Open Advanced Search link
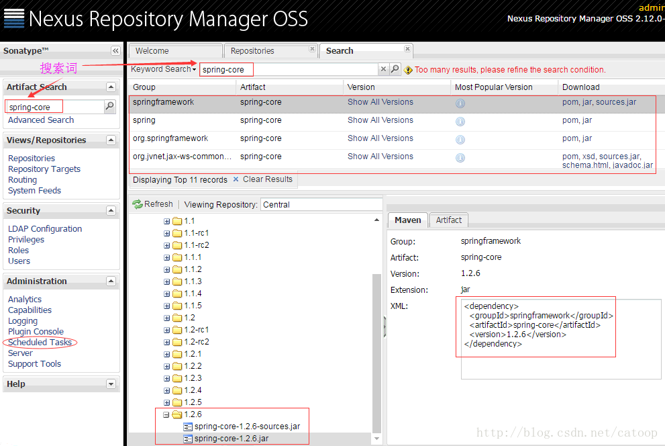The image size is (665, 446). pos(41,120)
